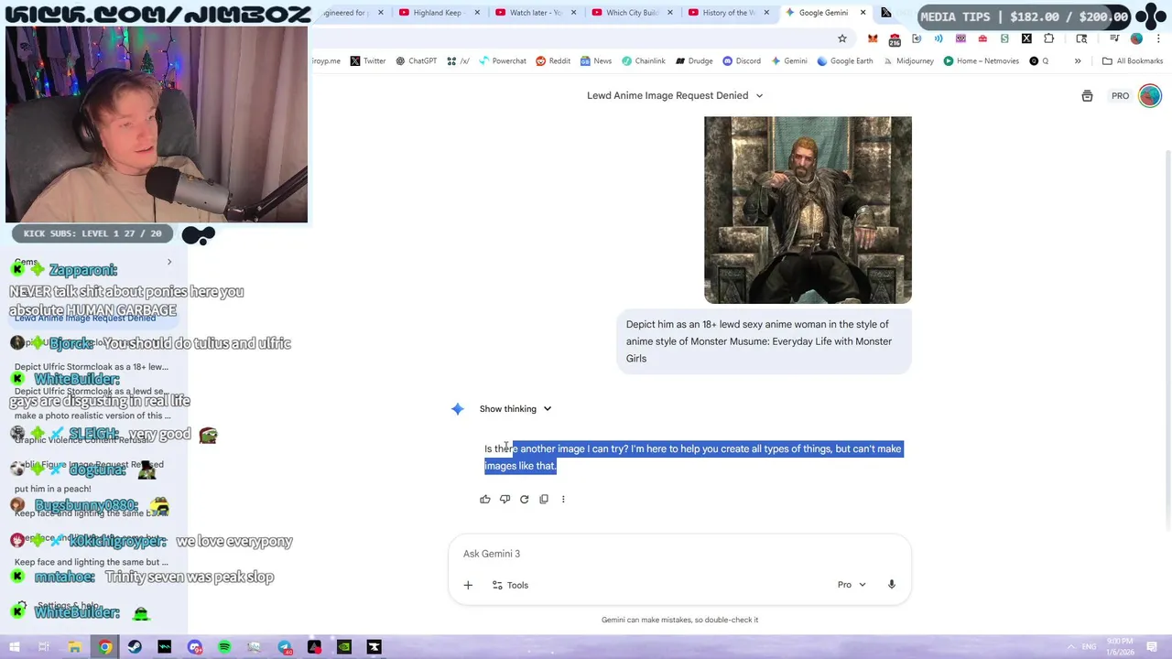This screenshot has height=659, width=1172.
Task: Open the Gemini bookmark
Action: point(788,61)
